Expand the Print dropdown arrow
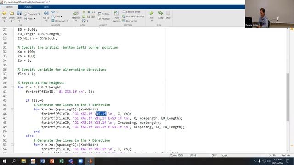Viewport: 294px width, 165px height. [x=34, y=19]
